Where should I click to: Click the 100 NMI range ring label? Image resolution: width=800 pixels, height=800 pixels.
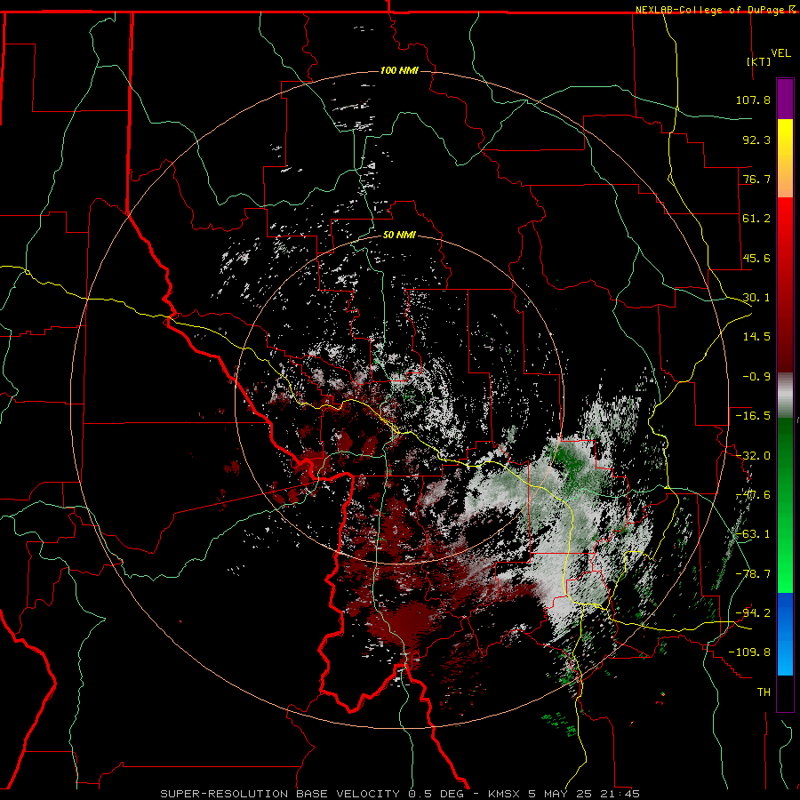click(x=399, y=70)
